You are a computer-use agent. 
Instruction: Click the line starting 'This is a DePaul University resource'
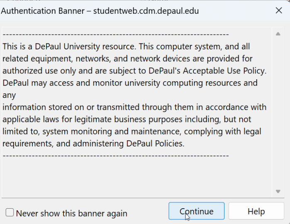click(126, 46)
